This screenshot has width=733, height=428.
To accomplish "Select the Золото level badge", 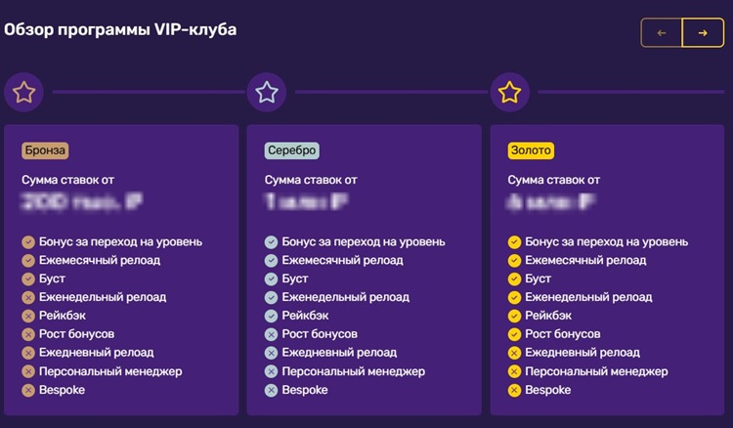I will coord(531,150).
